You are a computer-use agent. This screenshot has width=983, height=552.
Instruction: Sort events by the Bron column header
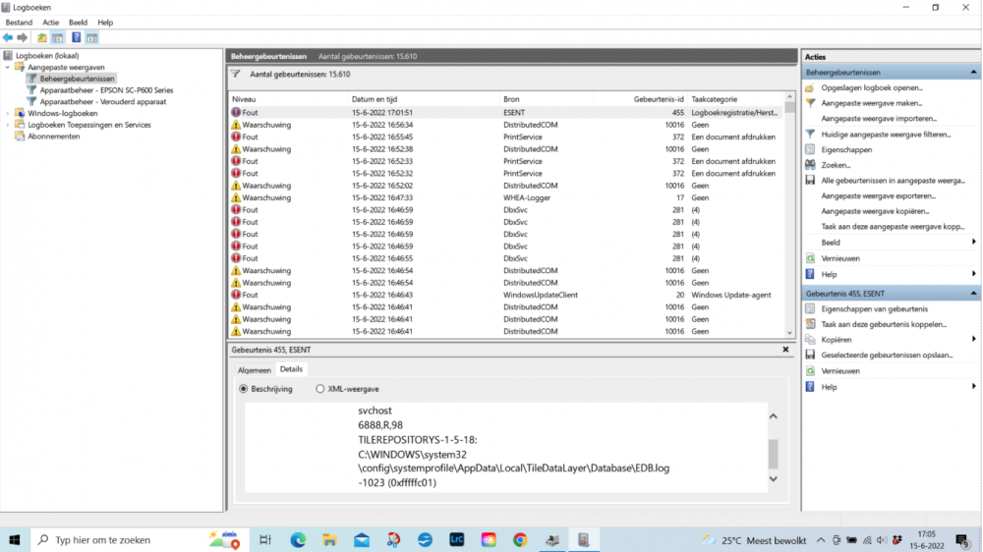pos(511,99)
